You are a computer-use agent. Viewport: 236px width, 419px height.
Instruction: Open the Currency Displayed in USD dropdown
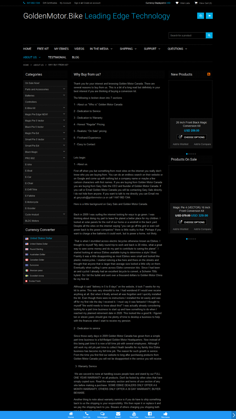[x=158, y=3]
